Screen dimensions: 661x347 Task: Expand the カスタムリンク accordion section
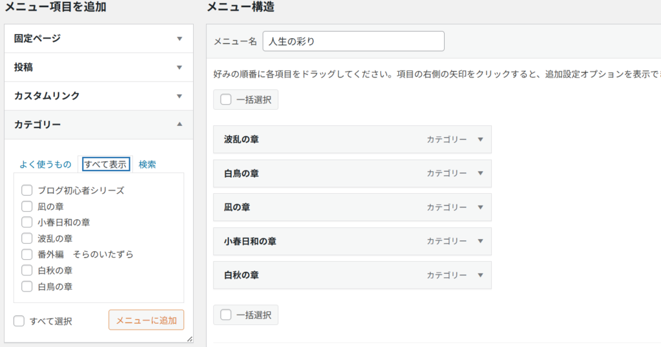point(179,96)
